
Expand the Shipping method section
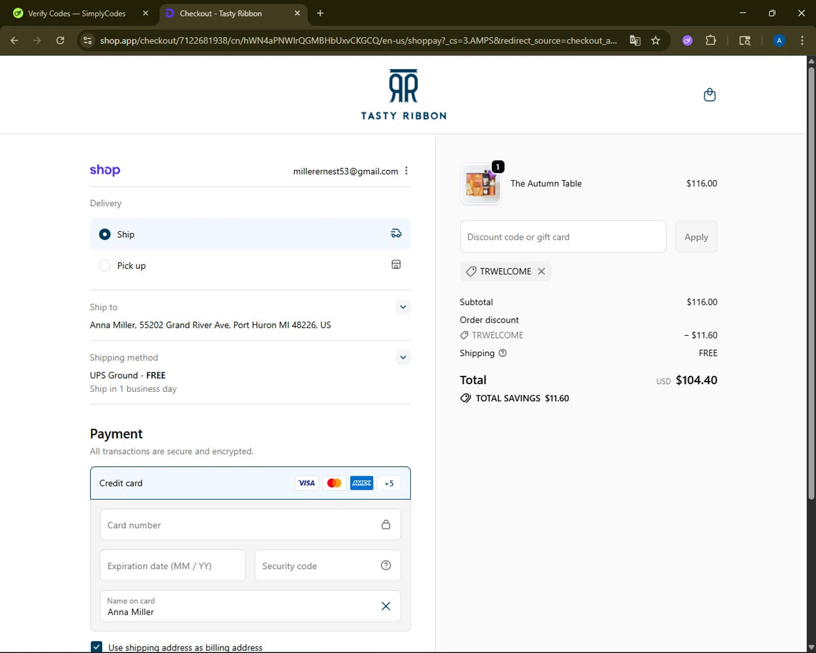point(403,358)
